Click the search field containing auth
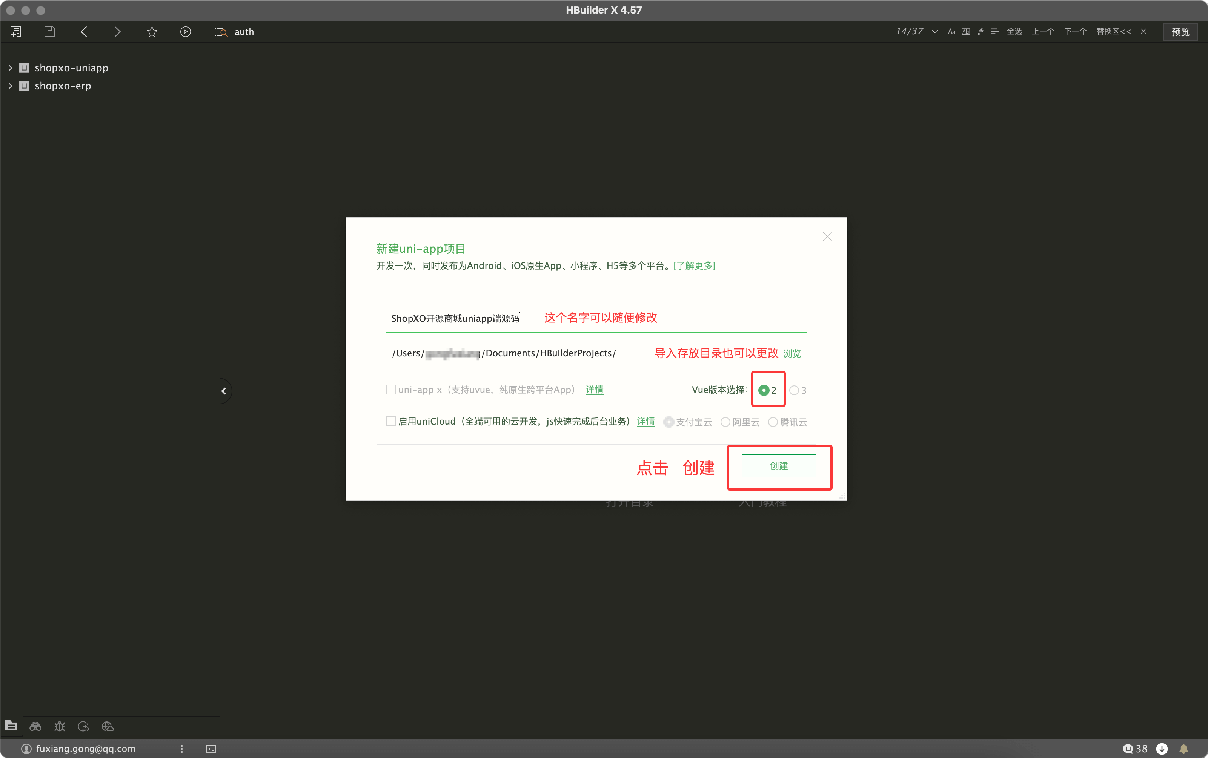This screenshot has height=758, width=1208. pyautogui.click(x=552, y=32)
